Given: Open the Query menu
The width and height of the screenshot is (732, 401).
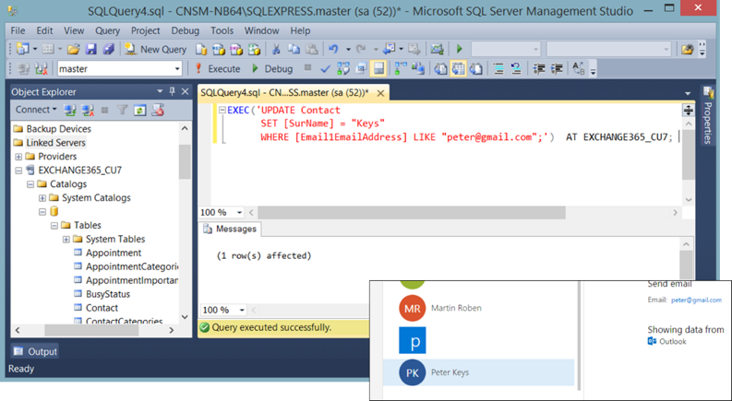Looking at the screenshot, I should [107, 30].
